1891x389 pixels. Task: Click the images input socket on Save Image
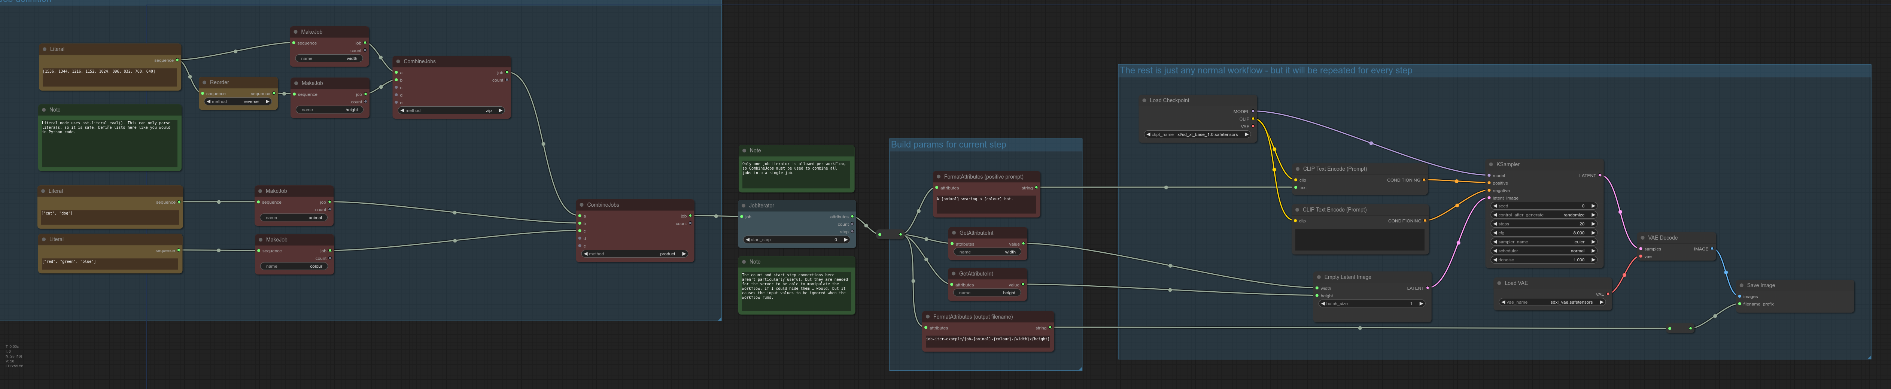tap(1739, 297)
